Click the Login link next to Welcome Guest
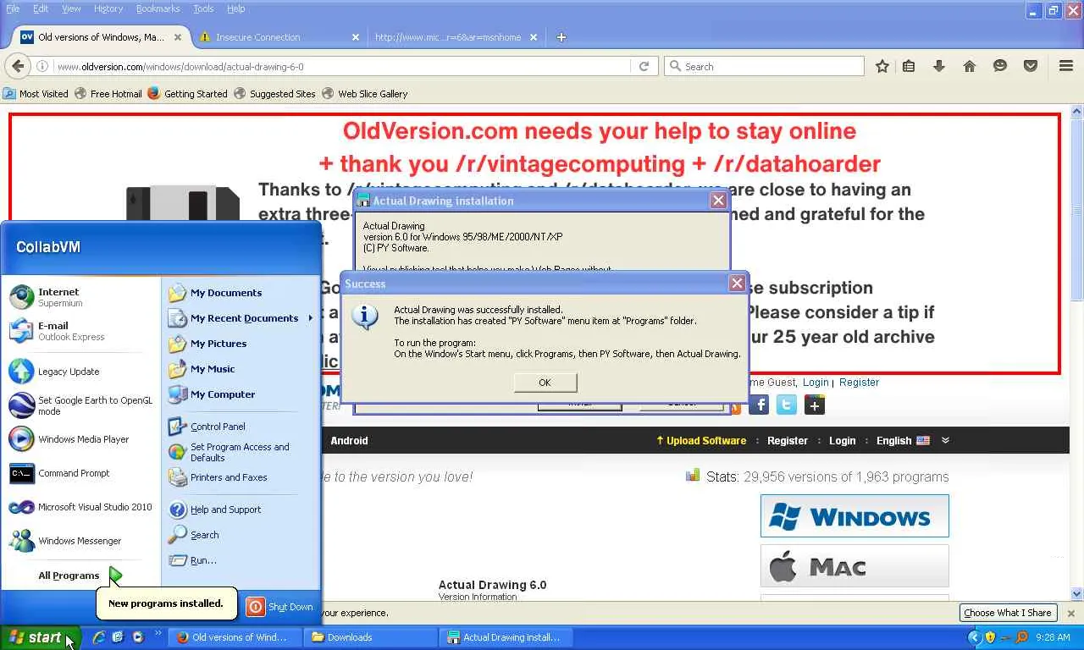 click(816, 383)
